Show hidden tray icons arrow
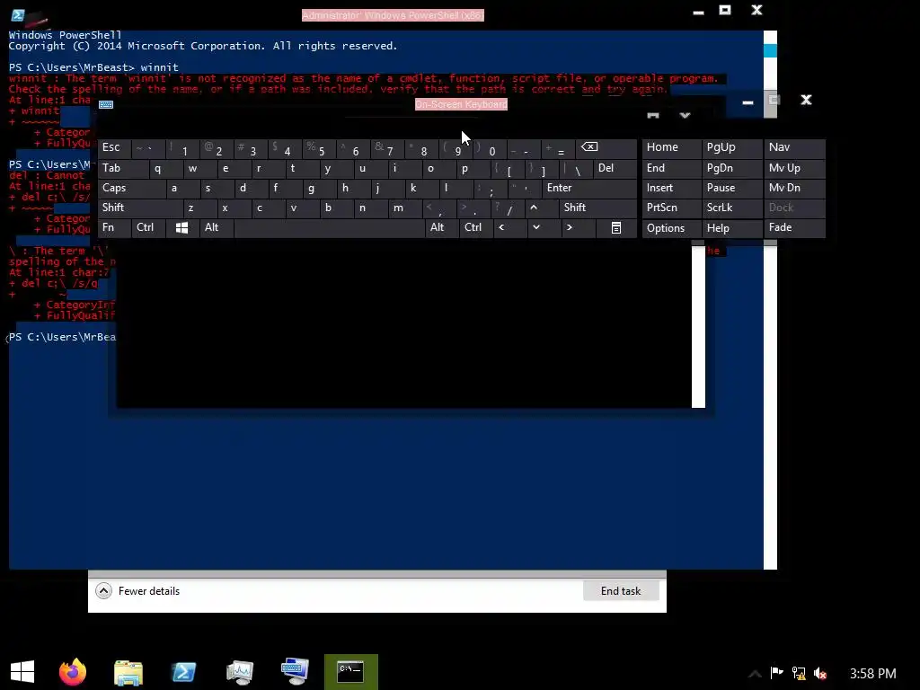This screenshot has width=920, height=690. 755,674
